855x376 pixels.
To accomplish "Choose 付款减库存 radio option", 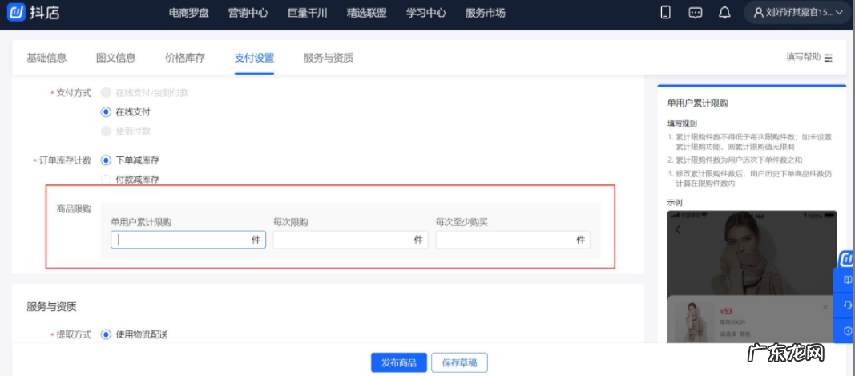I will coord(106,179).
